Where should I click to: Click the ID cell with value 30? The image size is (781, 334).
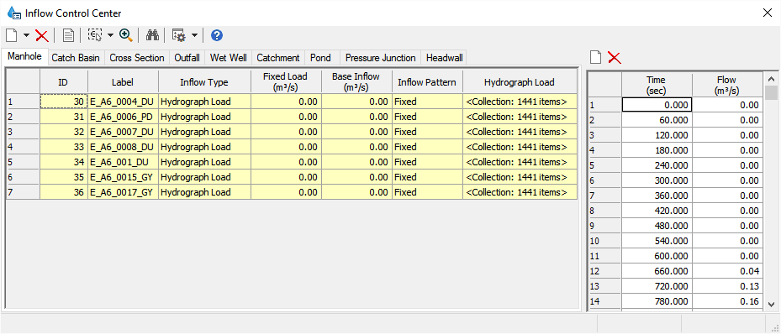[64, 102]
